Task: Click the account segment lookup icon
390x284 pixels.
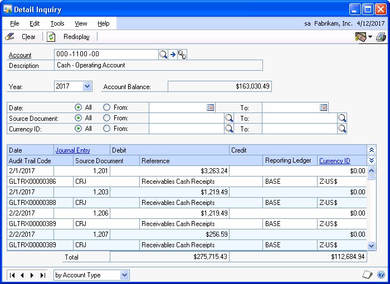Action: click(x=182, y=55)
